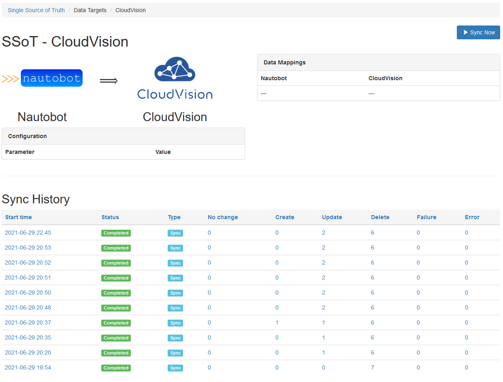Image resolution: width=503 pixels, height=382 pixels.
Task: Open the 2021-06-29 20:50 sync entry
Action: point(28,292)
